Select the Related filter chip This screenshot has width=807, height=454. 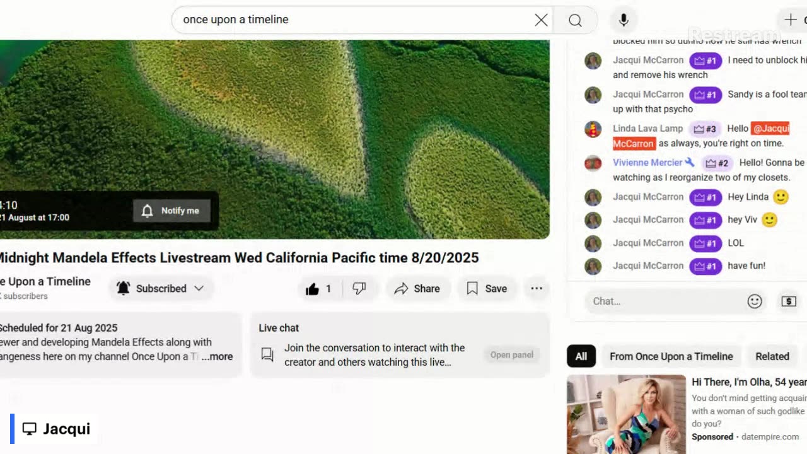(x=772, y=356)
